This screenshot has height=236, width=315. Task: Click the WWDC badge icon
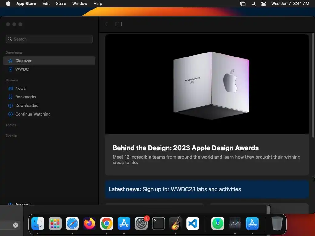(x=10, y=69)
